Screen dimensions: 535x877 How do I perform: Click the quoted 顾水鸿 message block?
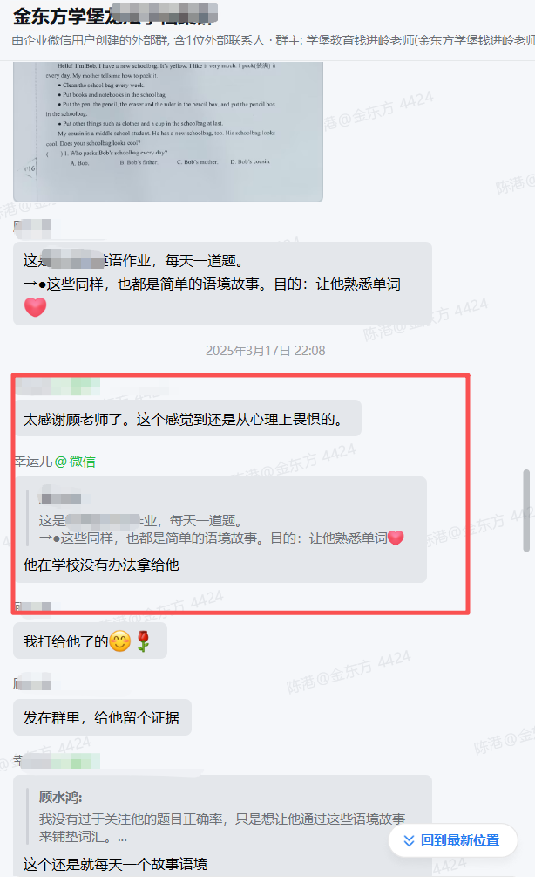pos(222,817)
